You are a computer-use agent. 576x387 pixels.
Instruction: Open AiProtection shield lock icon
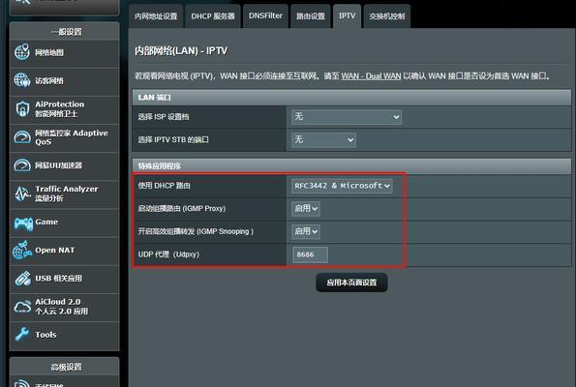pyautogui.click(x=22, y=109)
